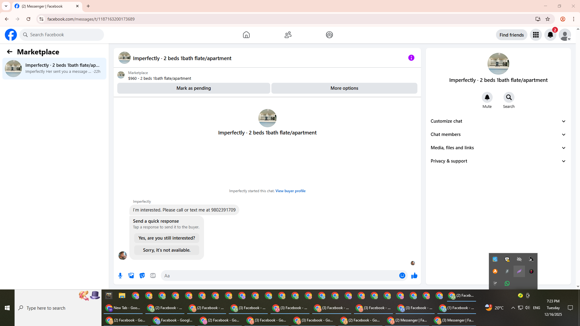Click the Chrome address bar URL
The width and height of the screenshot is (580, 326).
pos(91,19)
